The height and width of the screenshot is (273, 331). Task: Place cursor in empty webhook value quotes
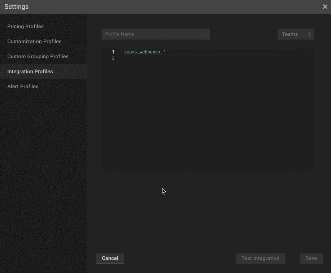coord(166,52)
